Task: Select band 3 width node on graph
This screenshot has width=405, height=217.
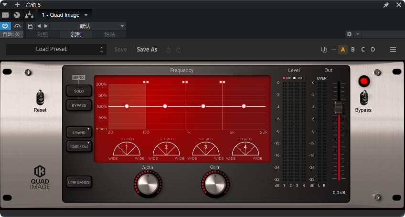Action: pos(203,106)
